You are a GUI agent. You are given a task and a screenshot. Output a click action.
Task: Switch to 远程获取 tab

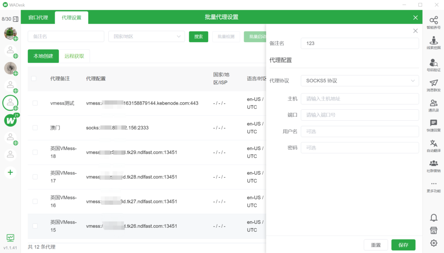[74, 56]
